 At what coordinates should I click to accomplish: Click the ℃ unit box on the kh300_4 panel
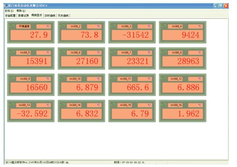coord(195,26)
